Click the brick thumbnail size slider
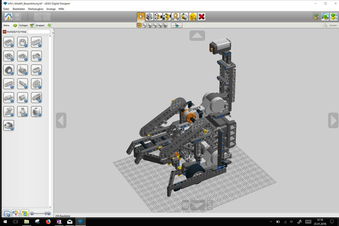Viewport: 339px width, 226px height. [x=40, y=213]
